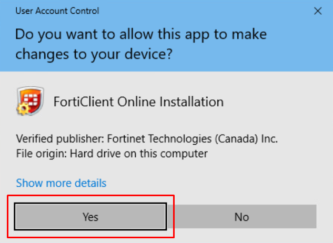Select the FortiClient Online Installation app name

138,101
